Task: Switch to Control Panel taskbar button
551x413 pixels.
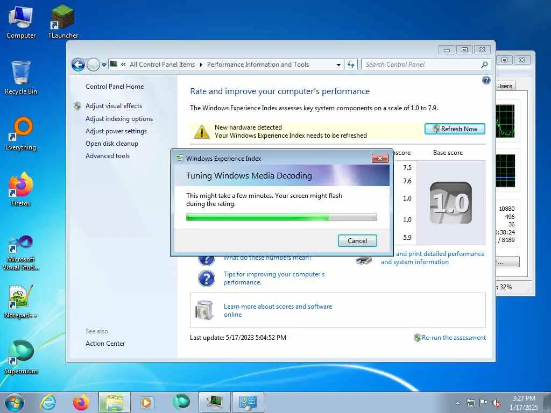Action: 248,402
